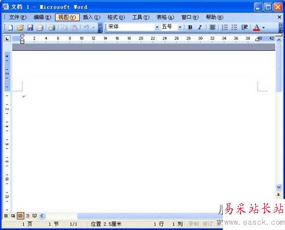
Task: Expand Formatting toolbar options at far right
Action: [x=281, y=27]
